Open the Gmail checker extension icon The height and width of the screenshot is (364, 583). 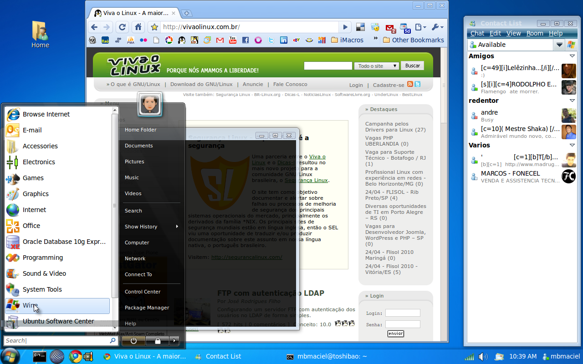[x=391, y=28]
